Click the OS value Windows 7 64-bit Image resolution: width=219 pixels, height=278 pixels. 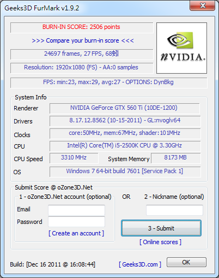click(x=125, y=171)
